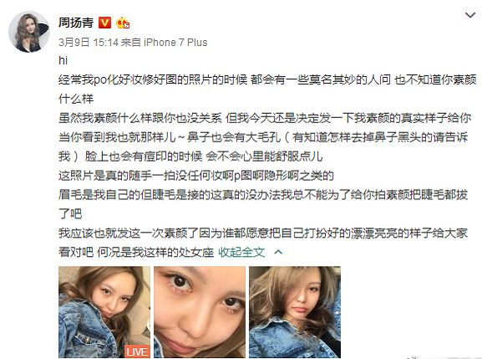Click the line beginning 这照片是真的随手一拍
This screenshot has height=359, width=482.
[196, 176]
